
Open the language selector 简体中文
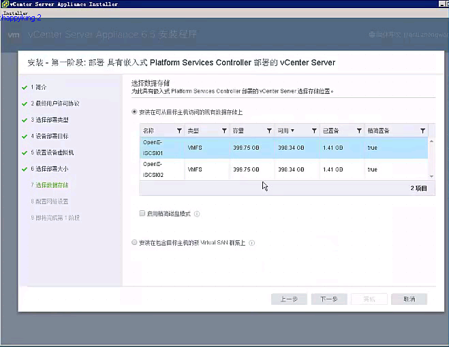tap(408, 35)
